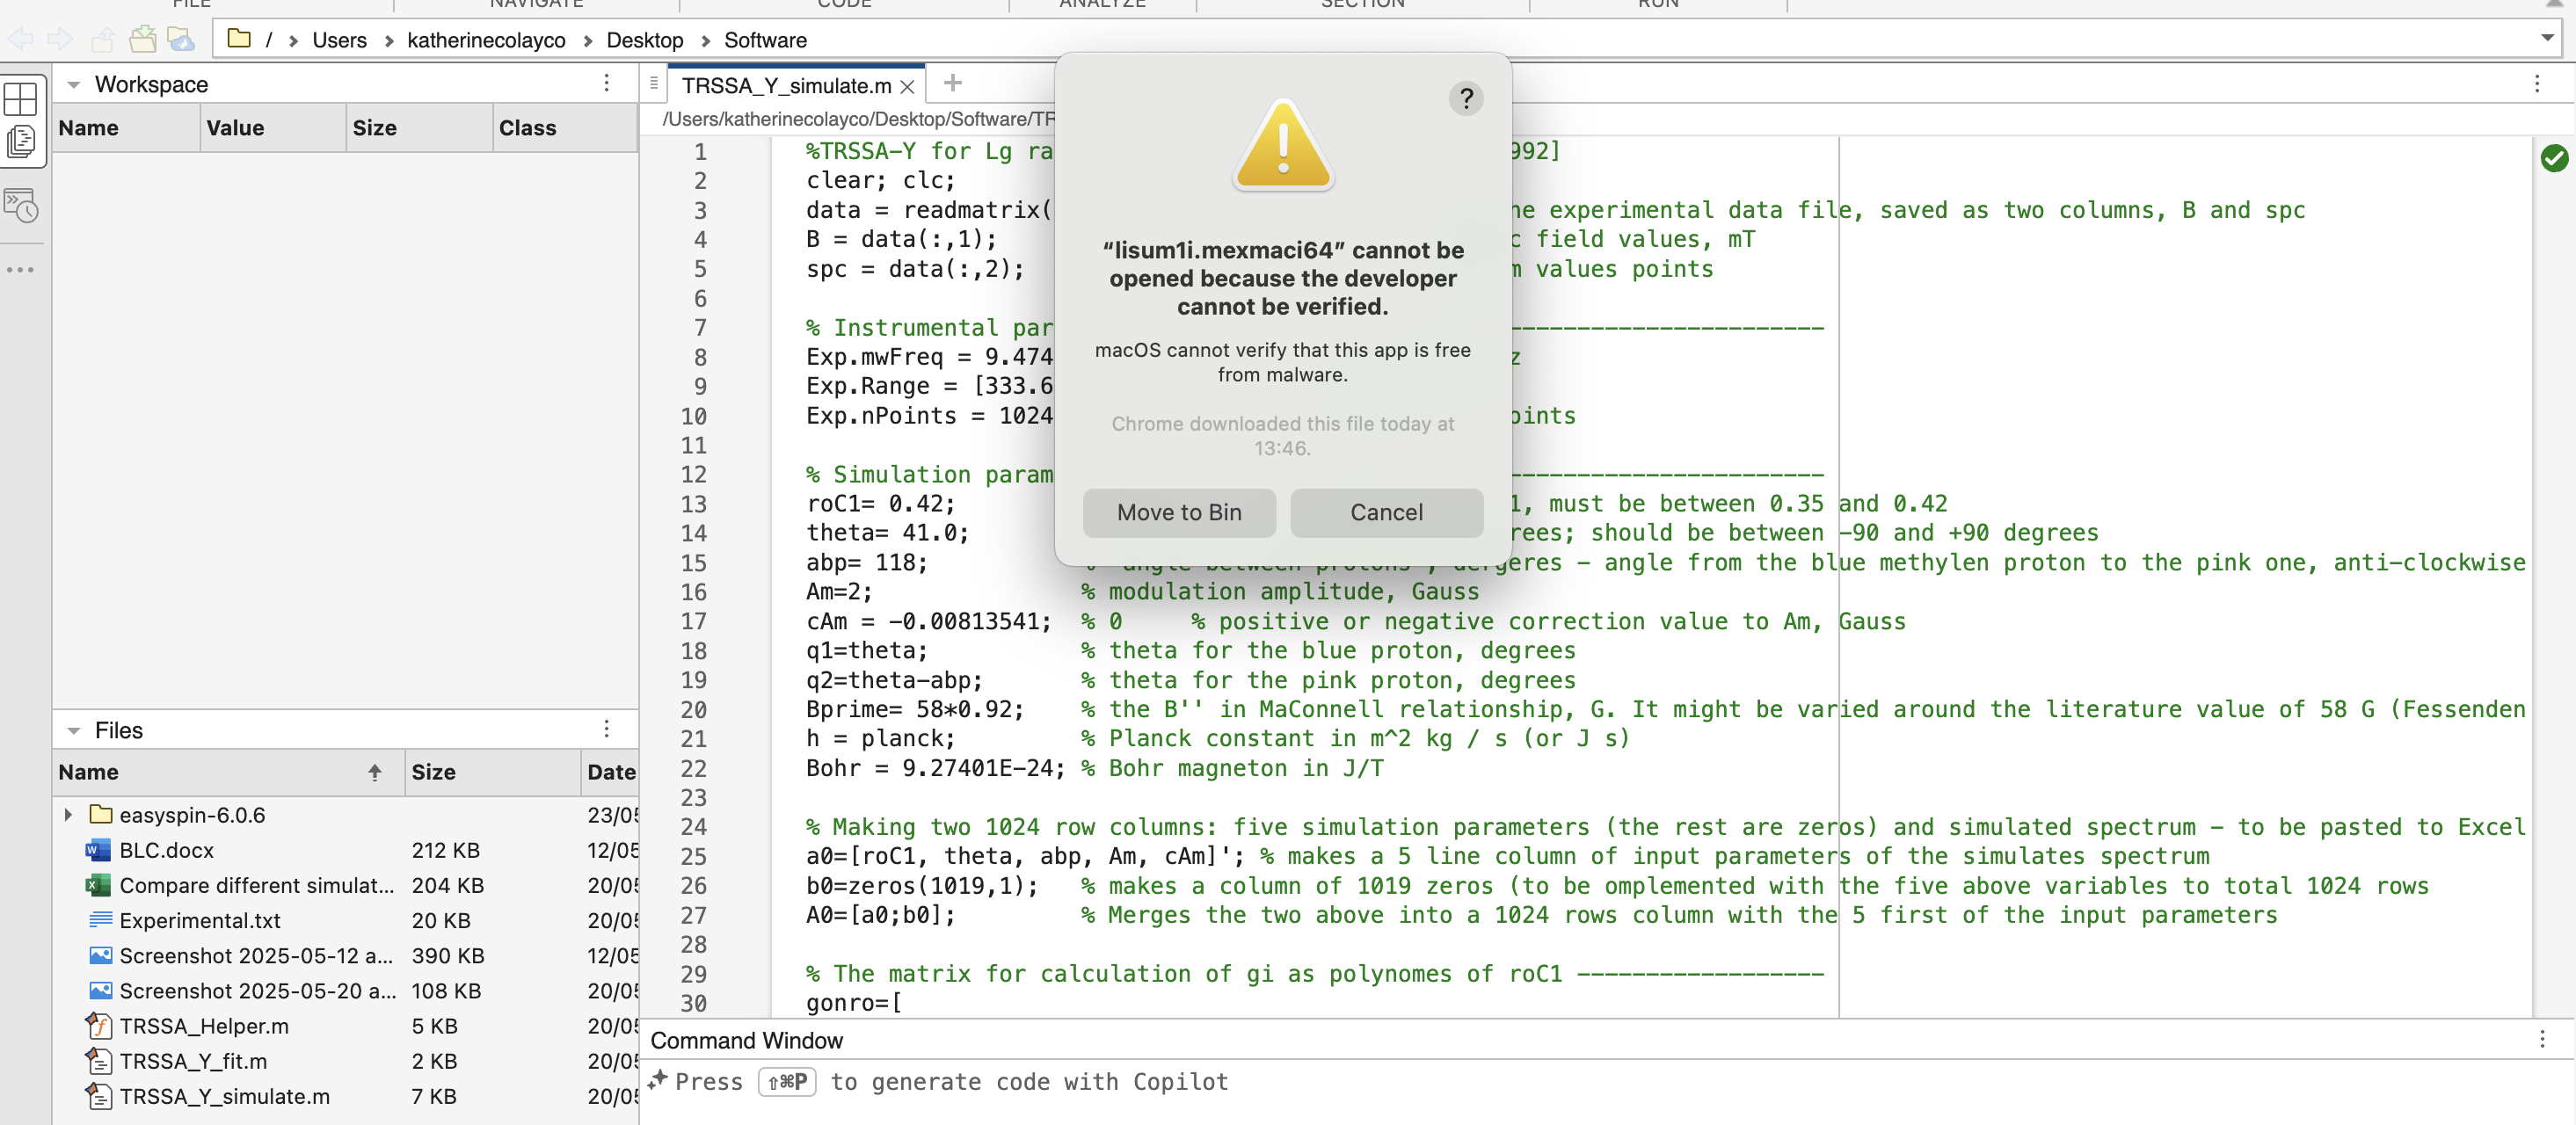Viewport: 2576px width, 1125px height.
Task: Click the Copilot sparkle icon
Action: (657, 1080)
